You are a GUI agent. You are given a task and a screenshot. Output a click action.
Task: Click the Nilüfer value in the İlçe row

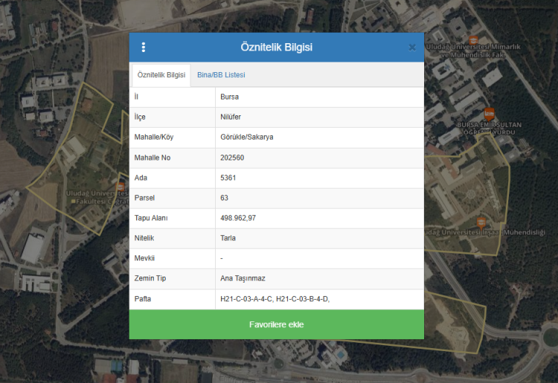tap(231, 118)
